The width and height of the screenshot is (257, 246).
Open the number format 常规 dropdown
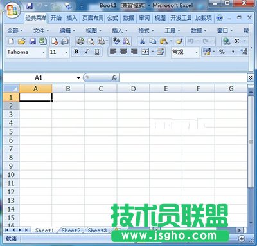pyautogui.click(x=197, y=52)
